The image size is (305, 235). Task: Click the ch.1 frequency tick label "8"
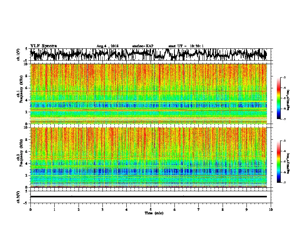27,76
